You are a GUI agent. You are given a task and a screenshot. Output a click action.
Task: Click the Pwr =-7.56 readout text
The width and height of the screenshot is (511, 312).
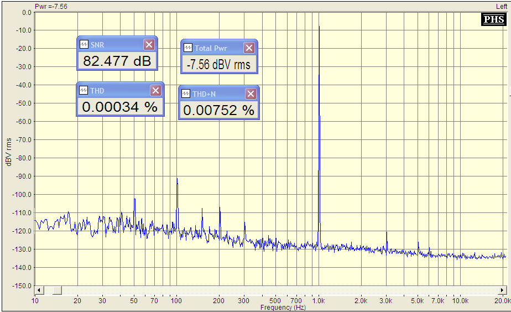coord(51,7)
